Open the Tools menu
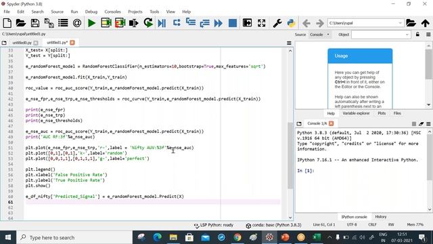Screen dimensions: 433x244 [154, 12]
